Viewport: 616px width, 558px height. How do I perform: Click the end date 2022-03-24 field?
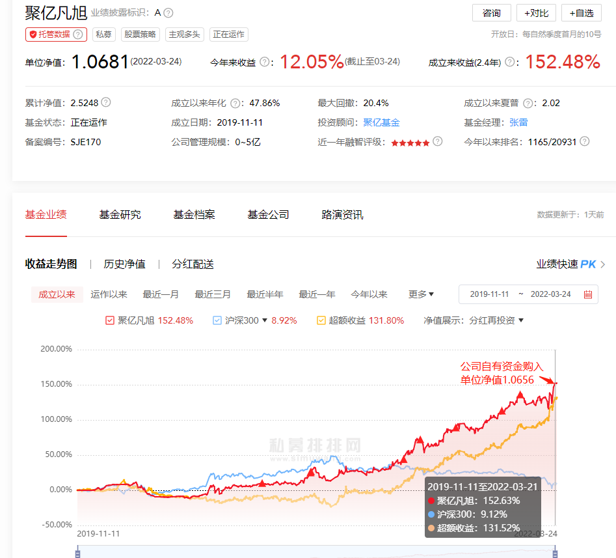[x=550, y=294]
